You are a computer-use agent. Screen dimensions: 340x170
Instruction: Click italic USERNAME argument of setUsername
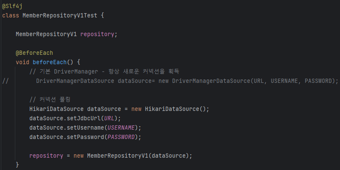coord(121,127)
